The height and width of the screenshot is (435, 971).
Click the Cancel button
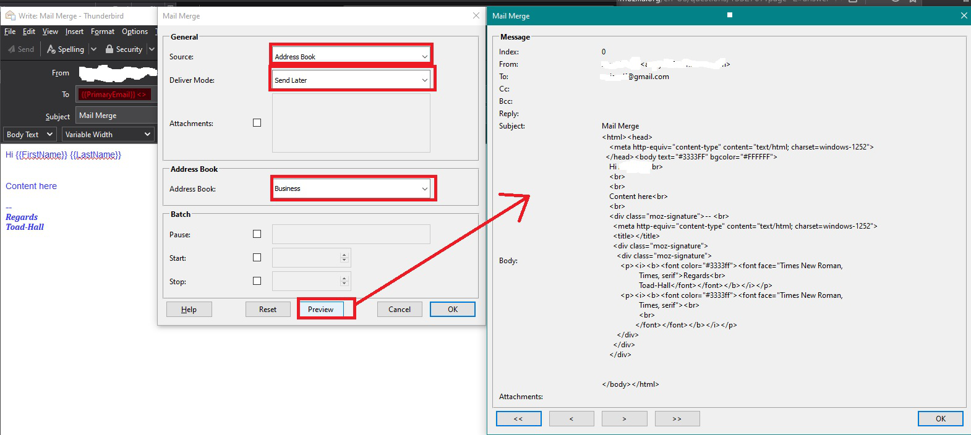400,310
